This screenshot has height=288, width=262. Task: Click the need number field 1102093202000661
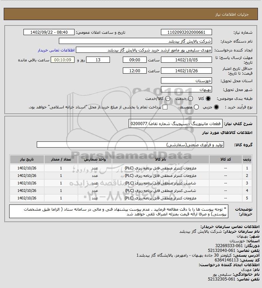(x=186, y=32)
